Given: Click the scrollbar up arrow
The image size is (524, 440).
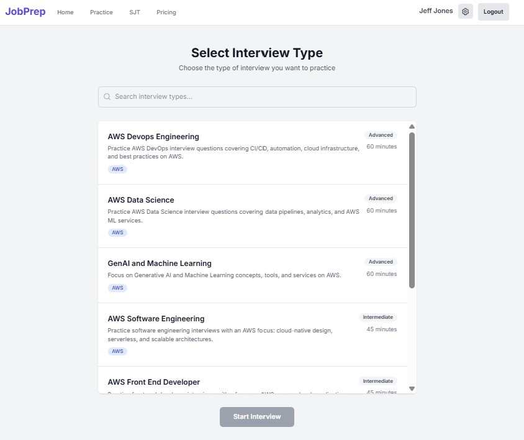Looking at the screenshot, I should coord(412,127).
